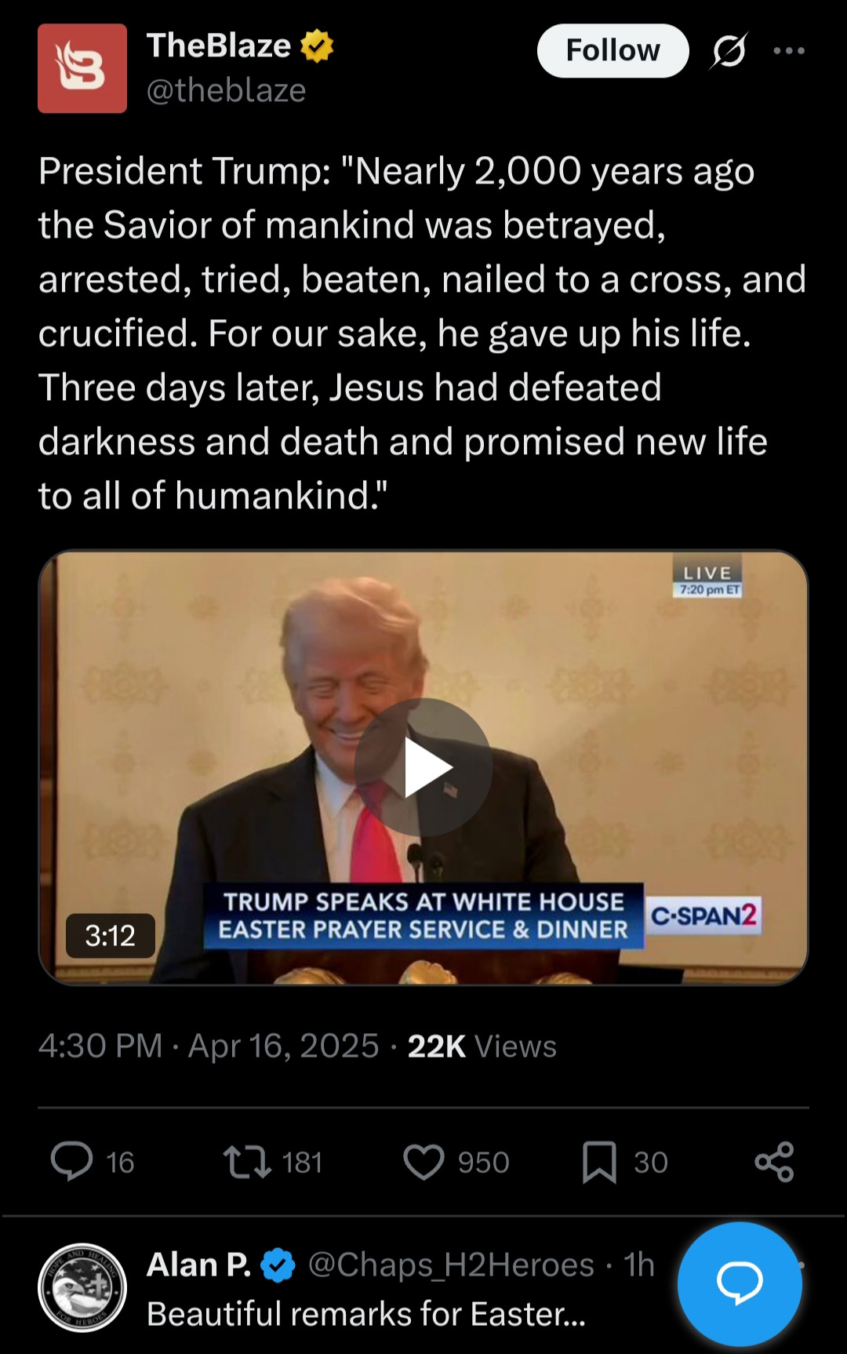Tap the 3:12 video duration badge
The width and height of the screenshot is (847, 1354).
[x=110, y=936]
